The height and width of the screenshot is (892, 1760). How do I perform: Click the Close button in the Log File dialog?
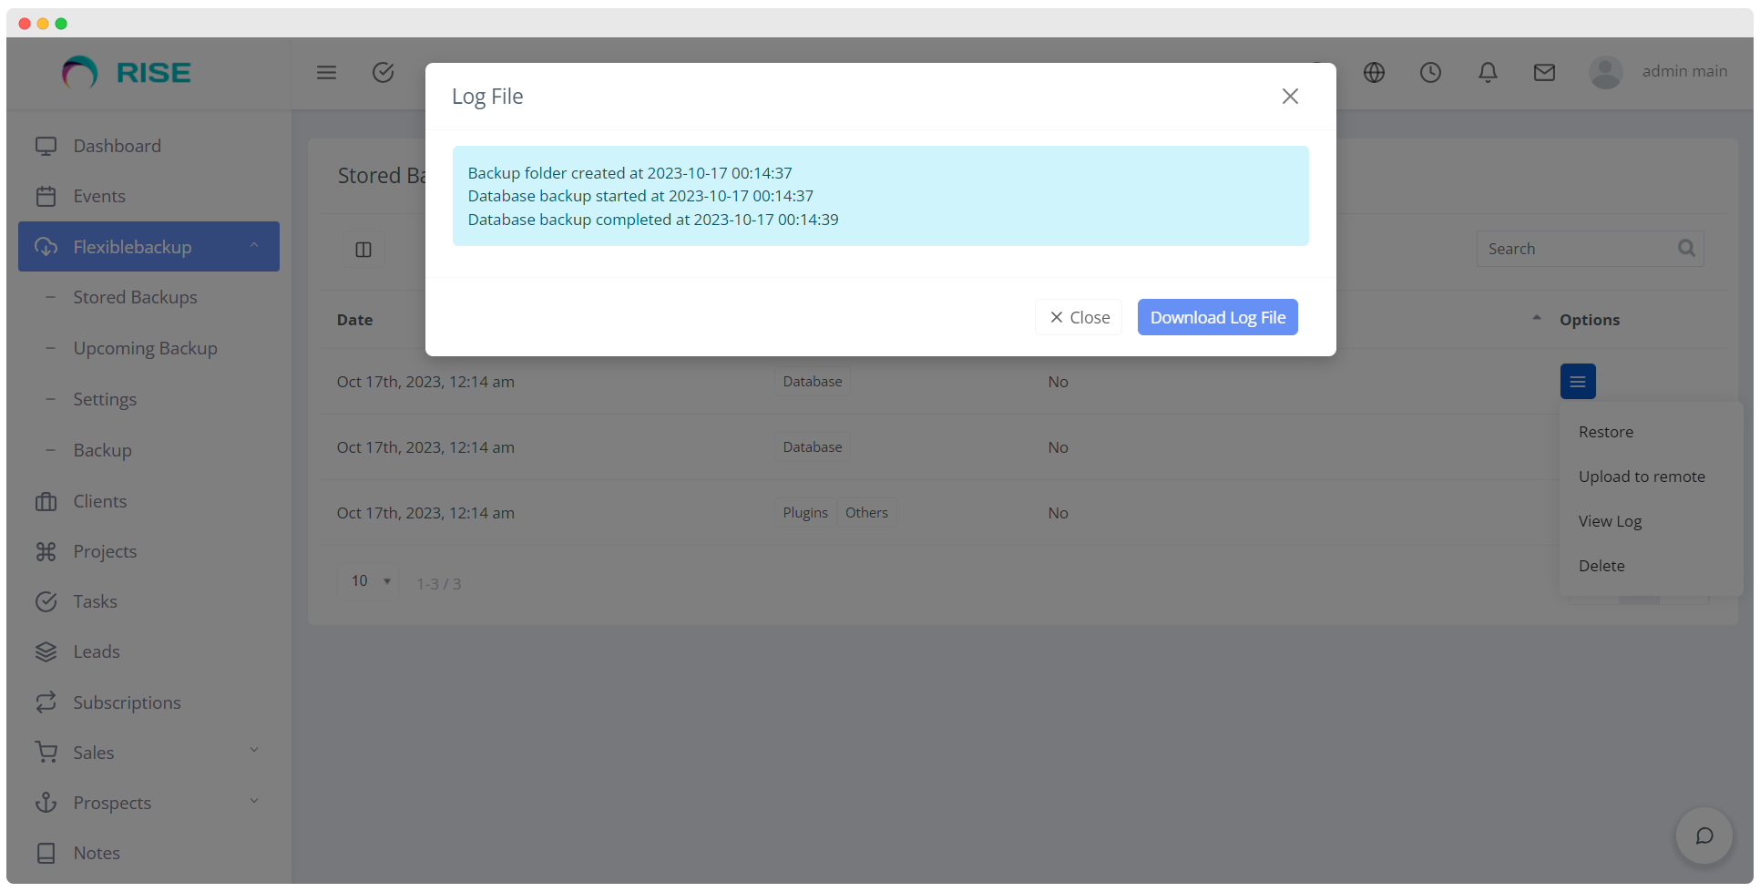pyautogui.click(x=1078, y=317)
